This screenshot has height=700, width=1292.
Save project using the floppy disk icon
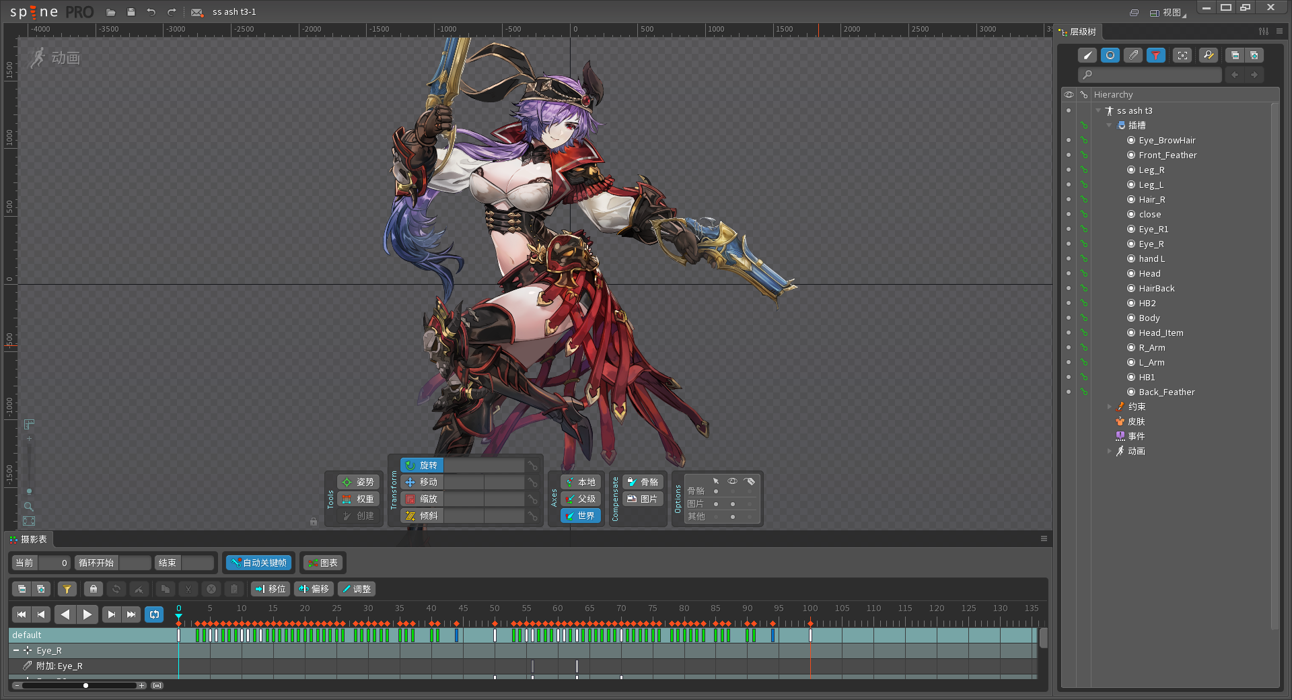pyautogui.click(x=131, y=12)
